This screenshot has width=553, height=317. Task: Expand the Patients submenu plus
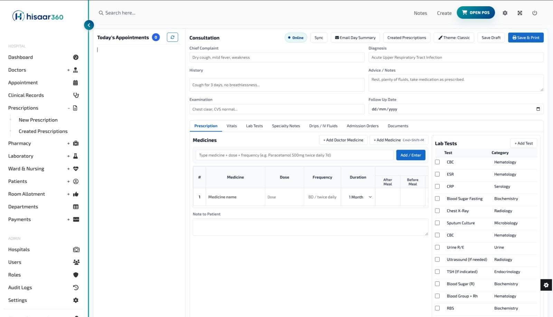pos(68,181)
